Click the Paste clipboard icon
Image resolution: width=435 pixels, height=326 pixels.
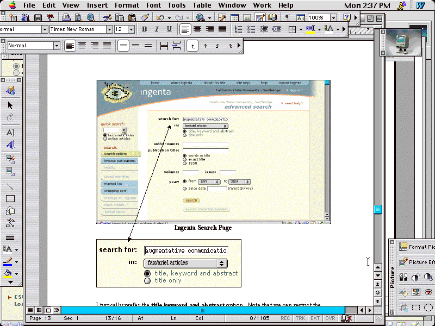point(132,18)
